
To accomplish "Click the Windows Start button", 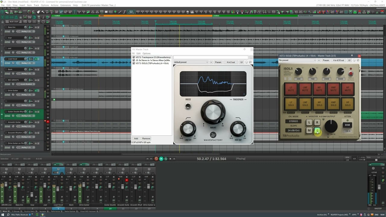I will (3, 215).
